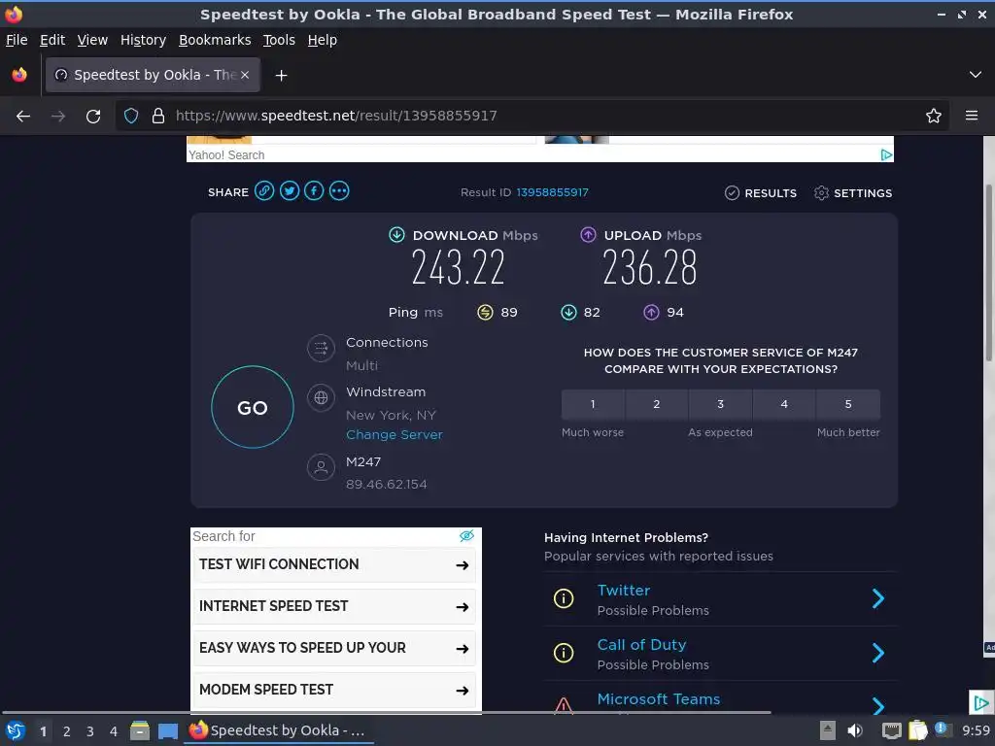Share result on Twitter icon

click(x=290, y=191)
